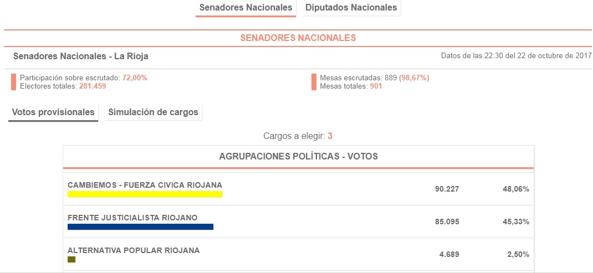Screen dimensions: 593x273
Task: Click the yellow Cambiemos vote bar
Action: pos(145,194)
